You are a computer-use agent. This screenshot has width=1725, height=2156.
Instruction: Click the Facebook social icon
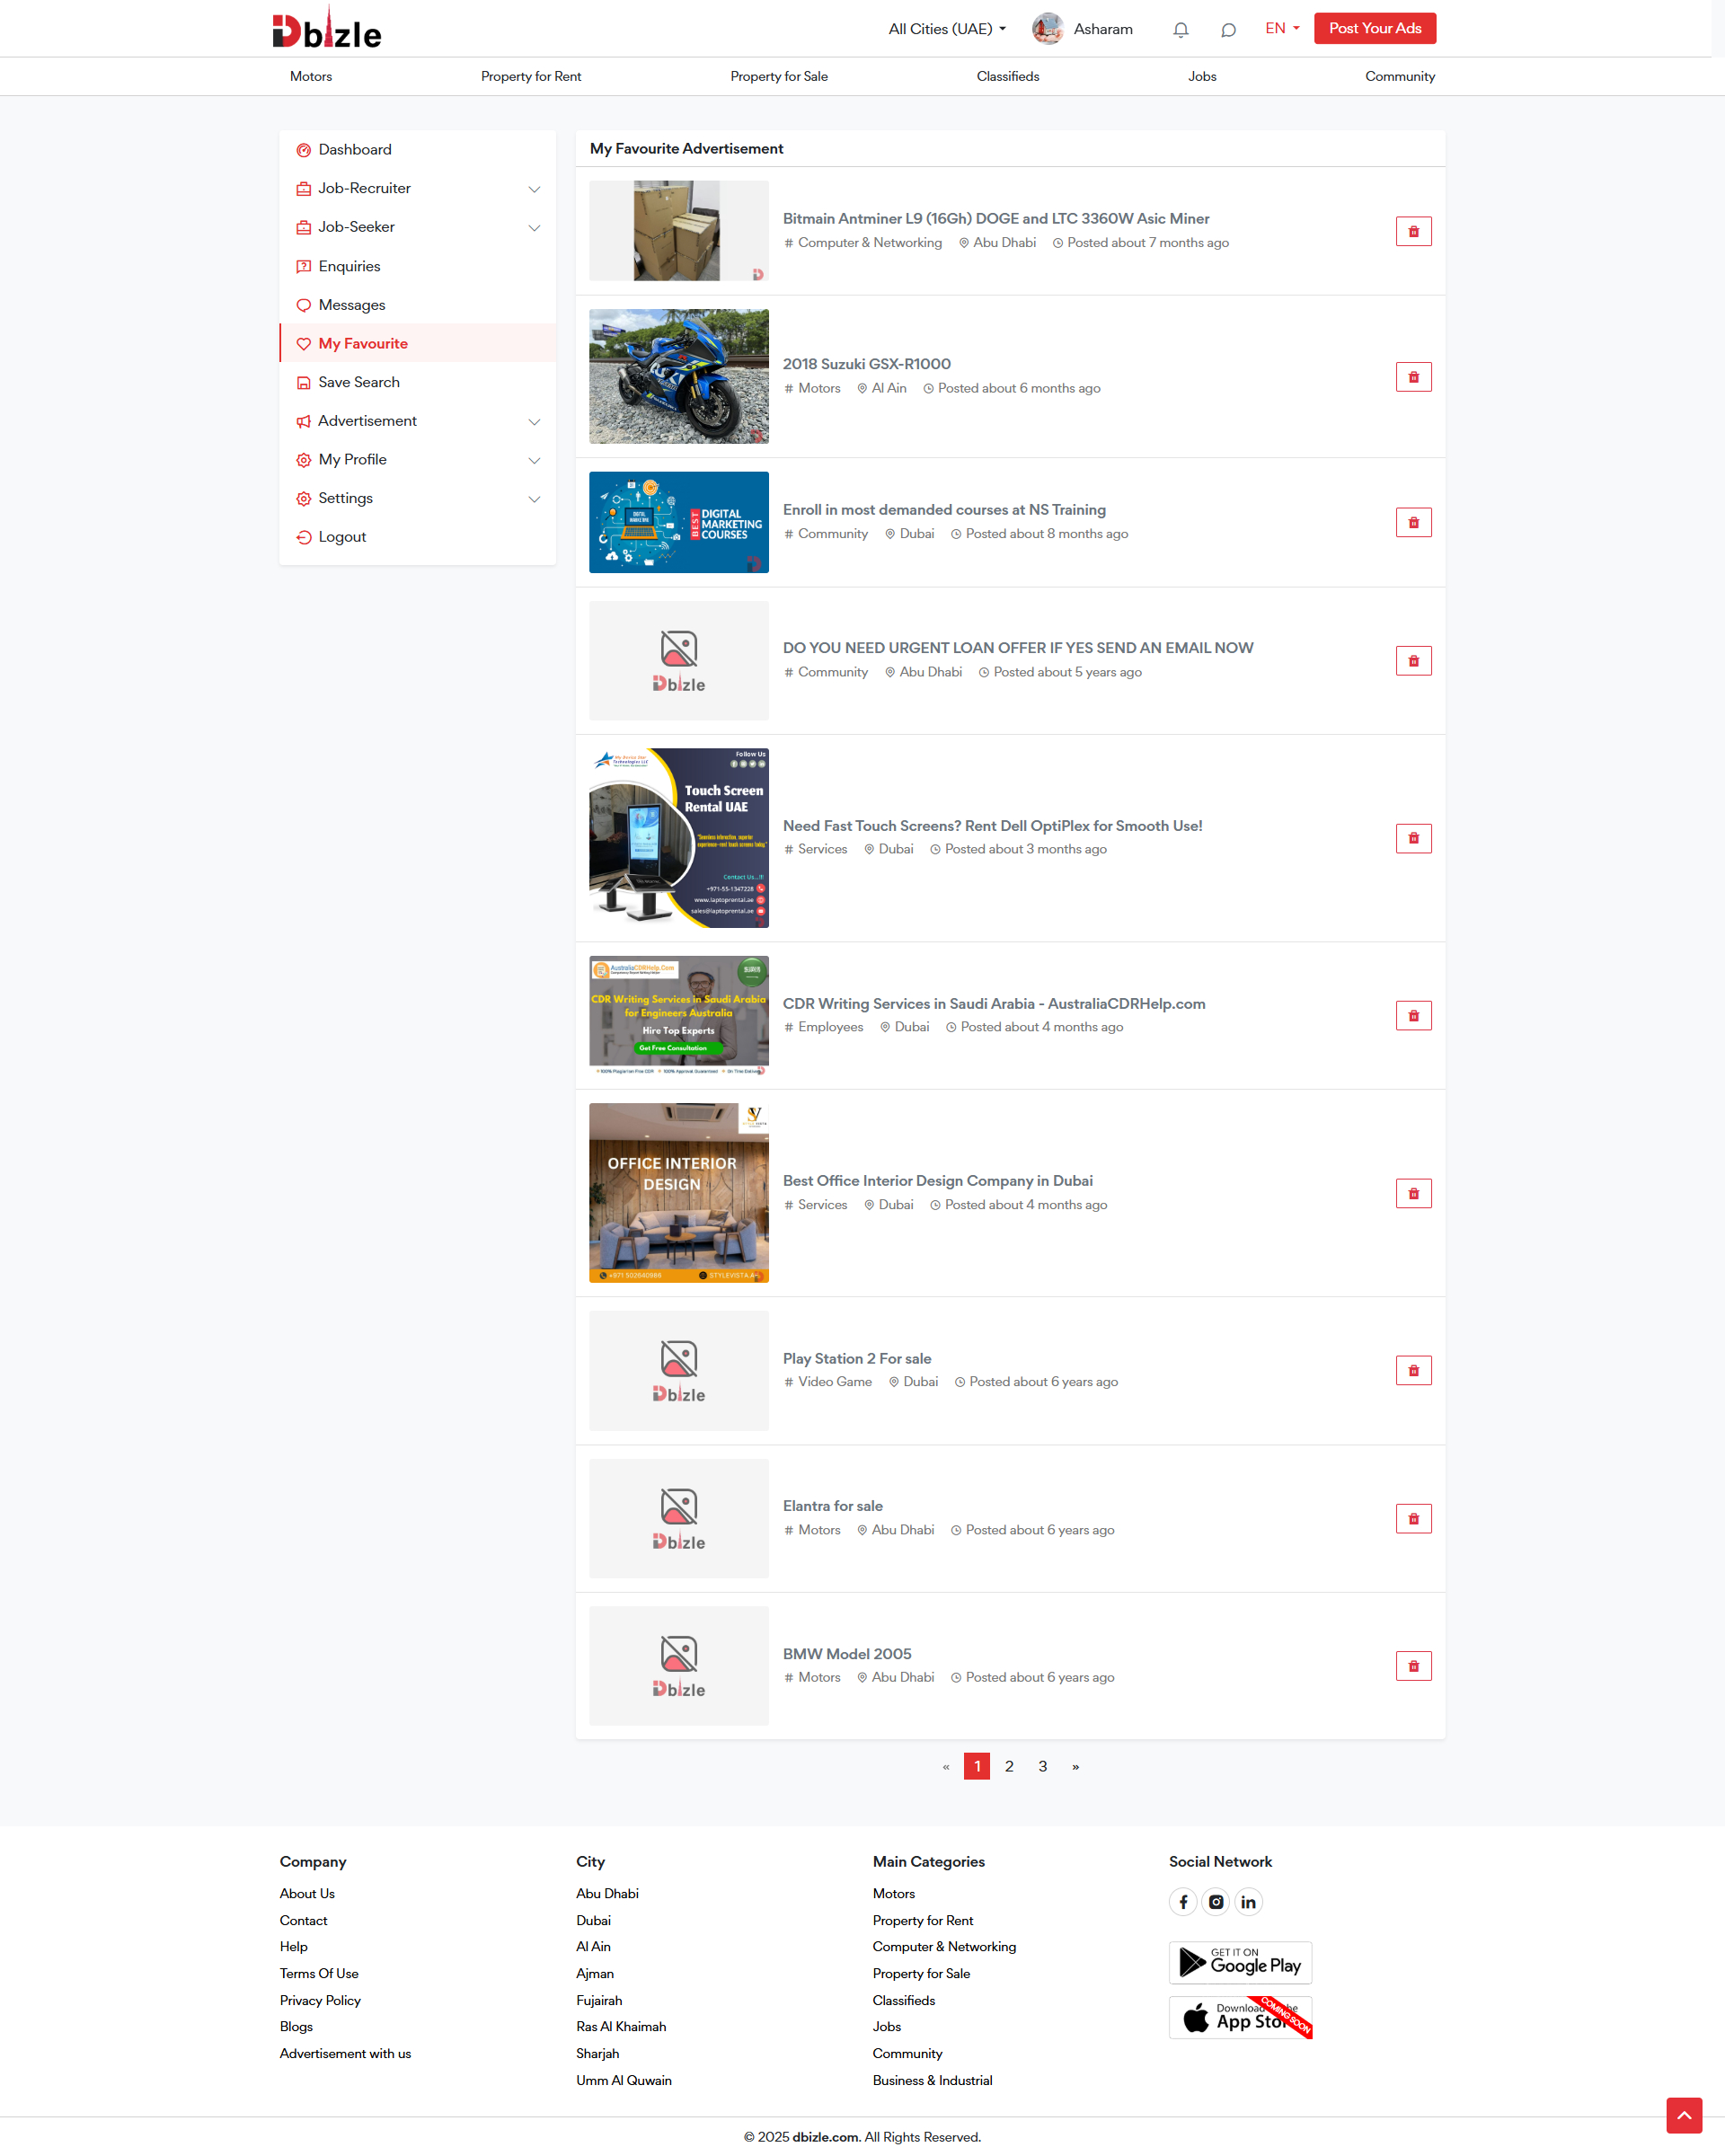point(1183,1902)
